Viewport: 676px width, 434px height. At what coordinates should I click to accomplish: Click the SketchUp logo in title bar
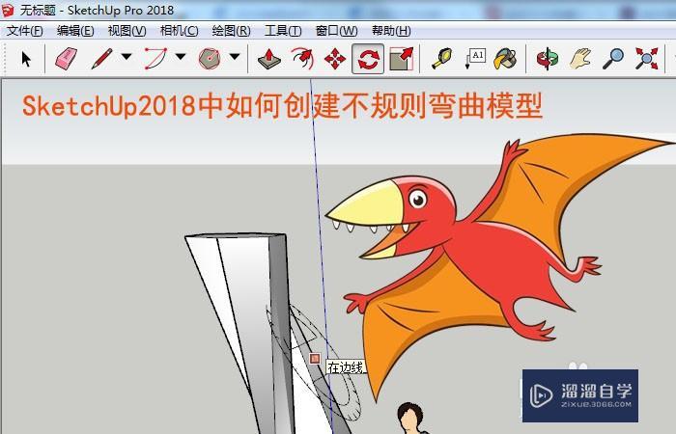coord(8,11)
